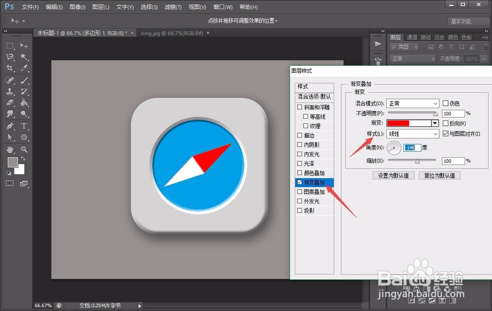Select the Magic Wand tool

point(24,57)
